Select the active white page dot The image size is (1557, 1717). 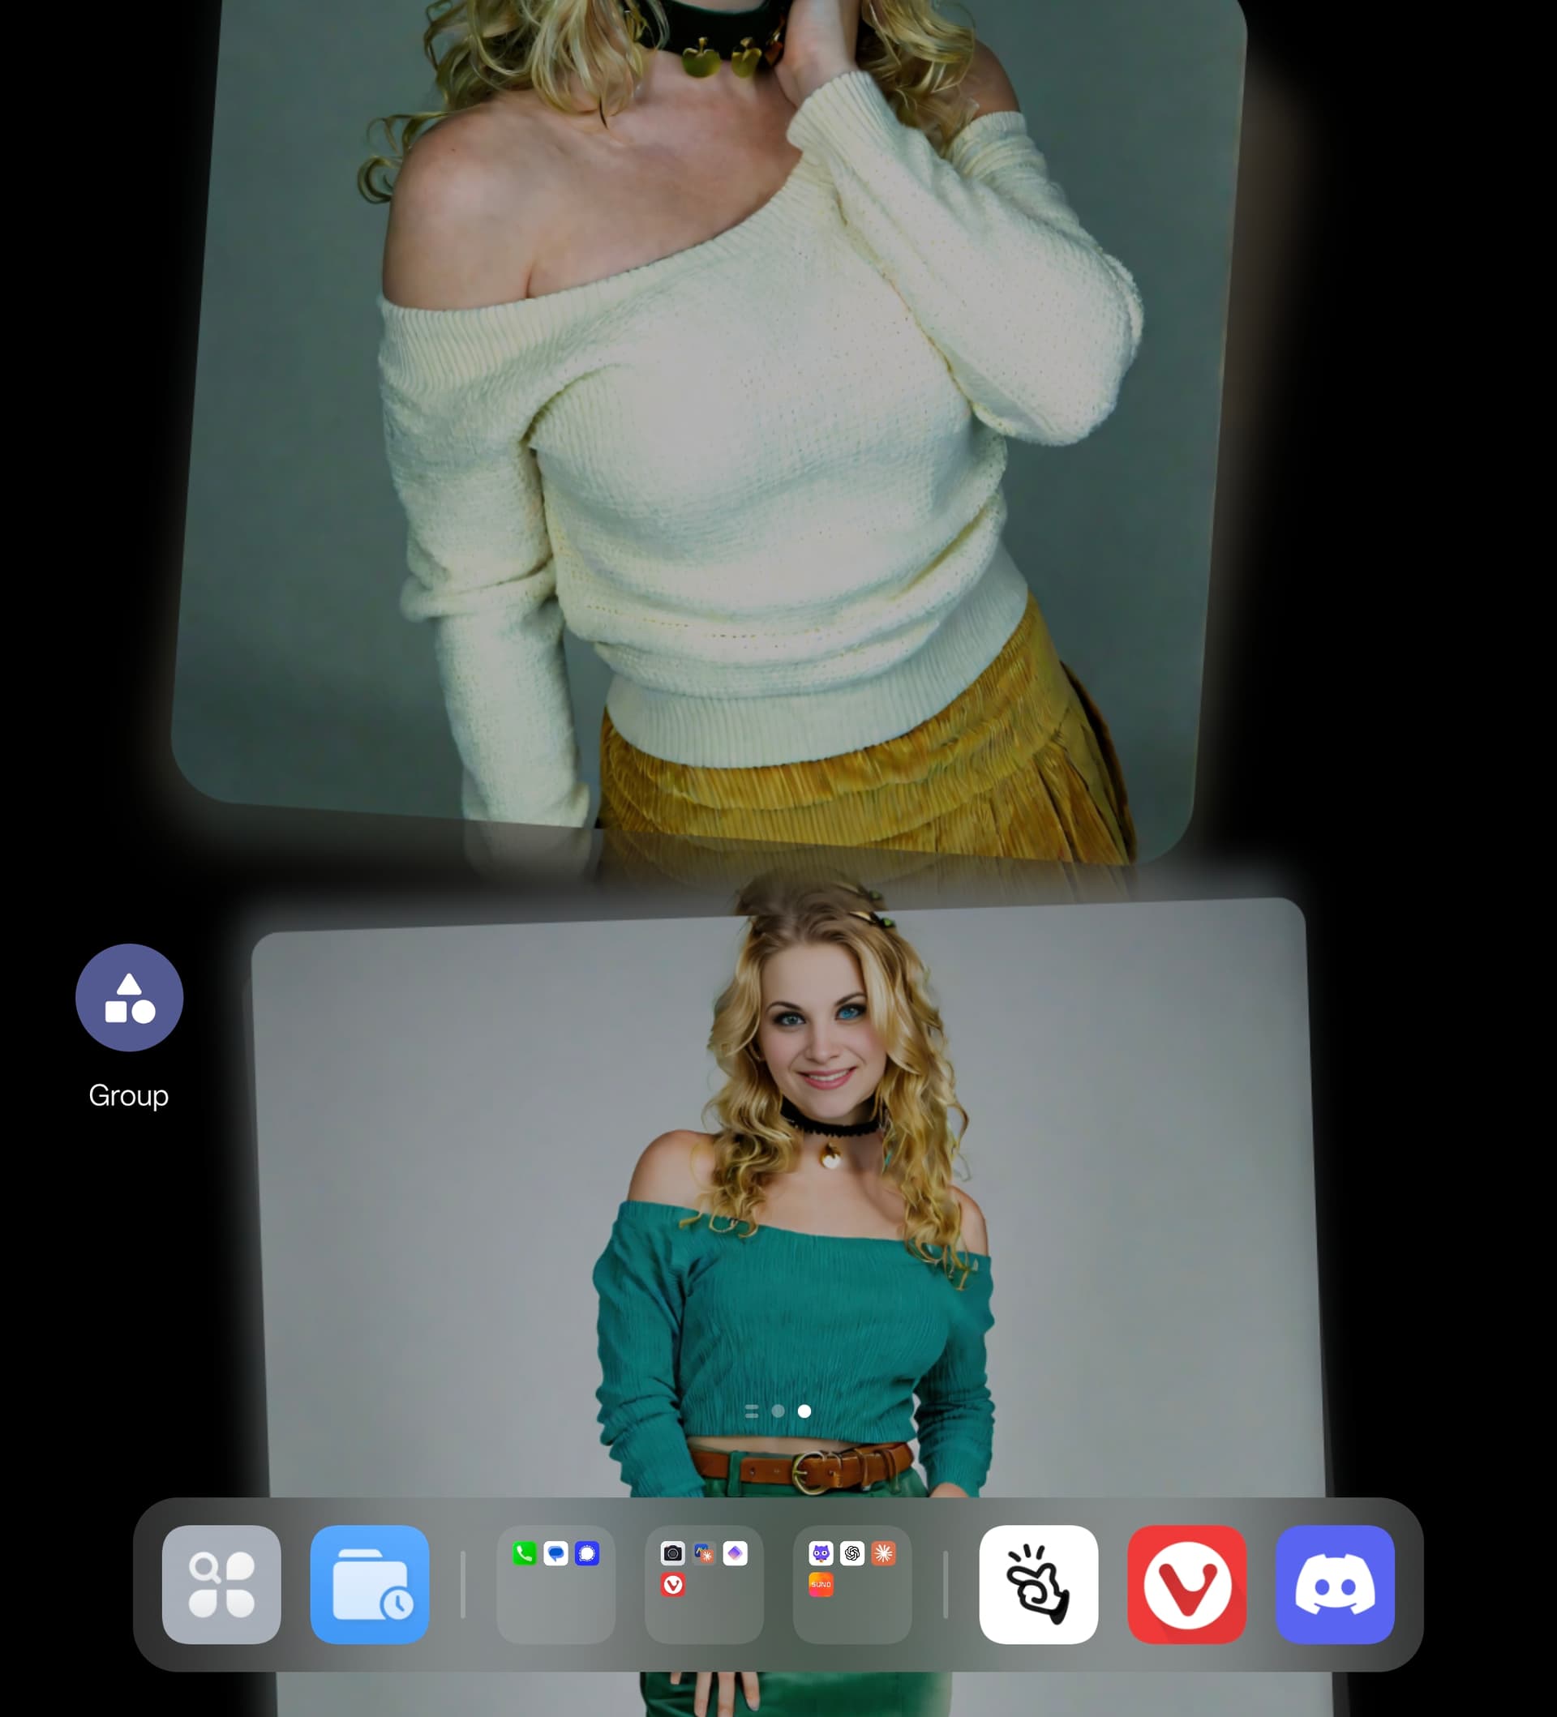pos(804,1411)
